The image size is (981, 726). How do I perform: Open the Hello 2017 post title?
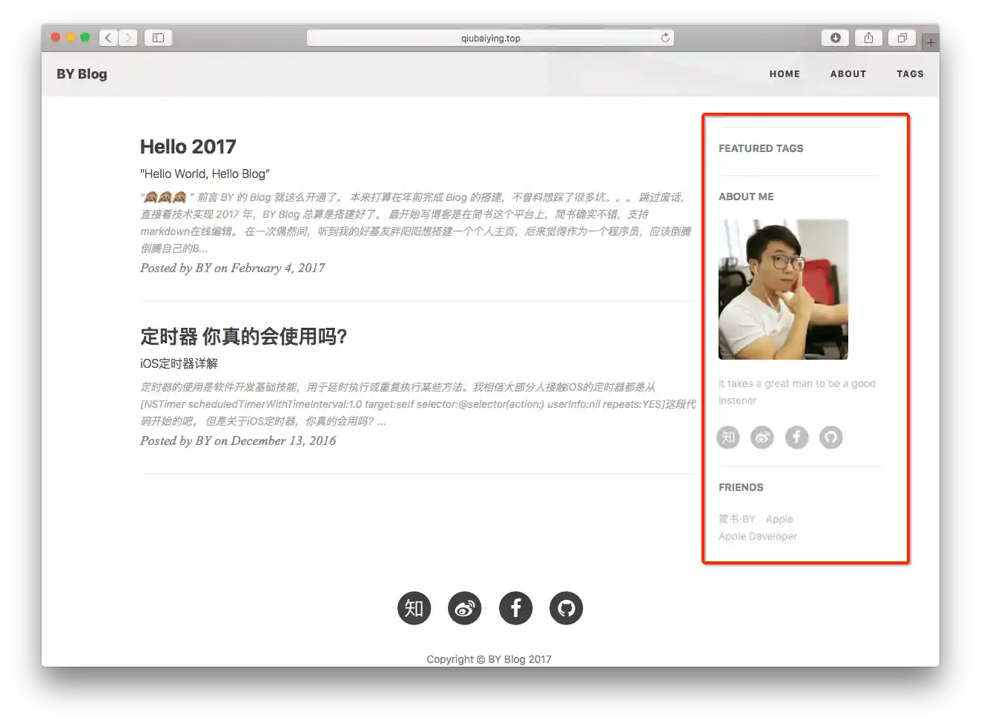pos(188,147)
